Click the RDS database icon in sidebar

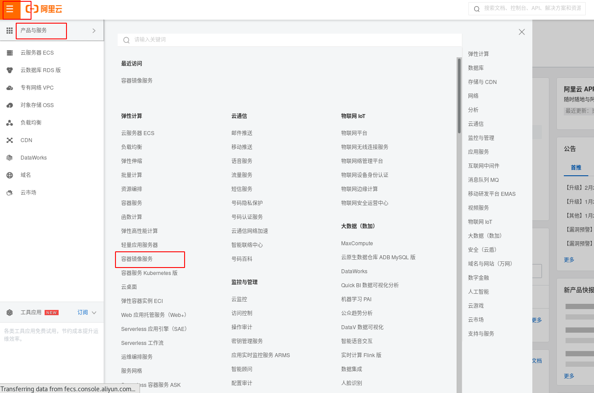(10, 70)
